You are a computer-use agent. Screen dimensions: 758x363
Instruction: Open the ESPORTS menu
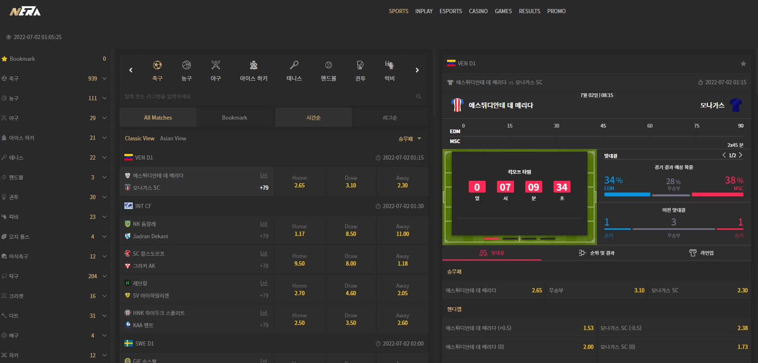pos(451,11)
